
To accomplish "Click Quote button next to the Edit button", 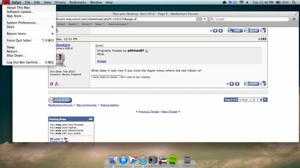I will tap(251, 31).
